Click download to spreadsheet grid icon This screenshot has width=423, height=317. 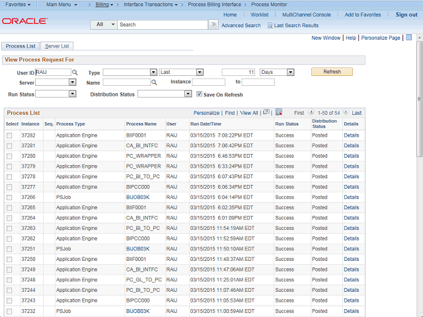coord(278,112)
